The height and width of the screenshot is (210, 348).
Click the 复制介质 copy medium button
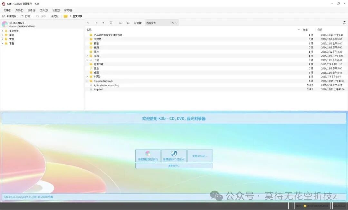click(x=200, y=155)
